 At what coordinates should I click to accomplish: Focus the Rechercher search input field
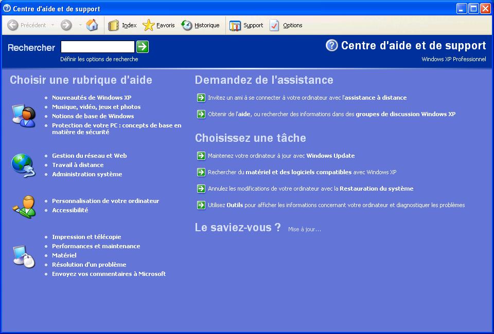(98, 47)
